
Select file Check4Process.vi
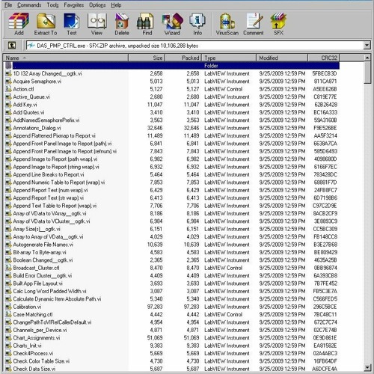(33, 353)
